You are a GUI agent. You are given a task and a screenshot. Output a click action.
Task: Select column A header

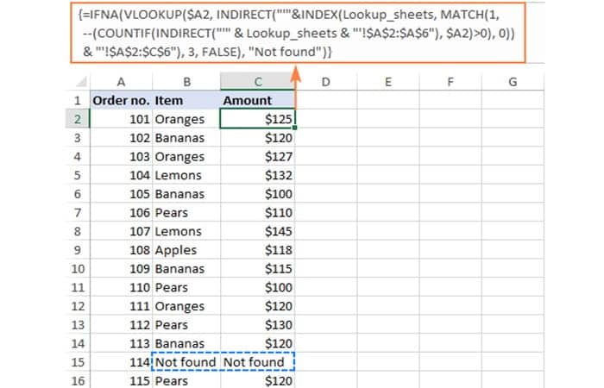pyautogui.click(x=121, y=82)
